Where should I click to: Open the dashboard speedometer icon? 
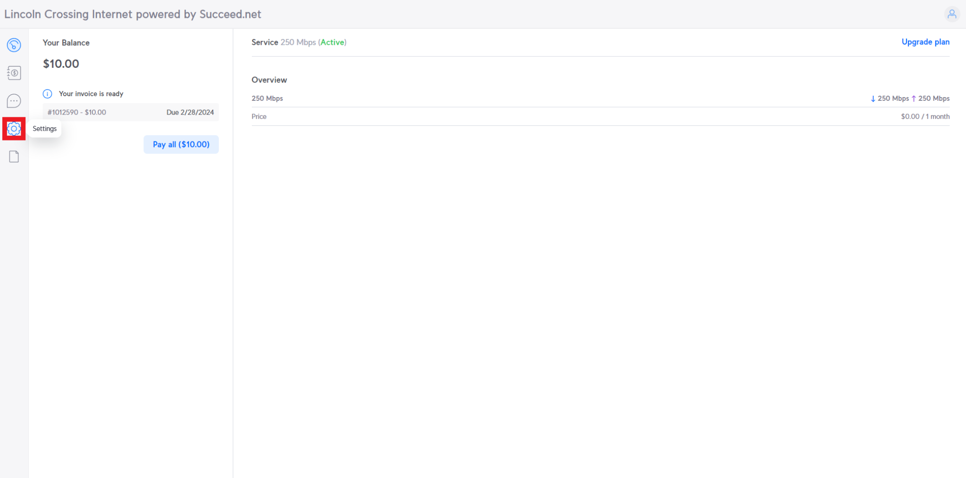pos(14,45)
